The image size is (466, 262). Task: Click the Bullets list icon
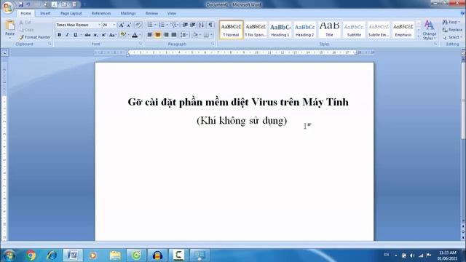150,25
